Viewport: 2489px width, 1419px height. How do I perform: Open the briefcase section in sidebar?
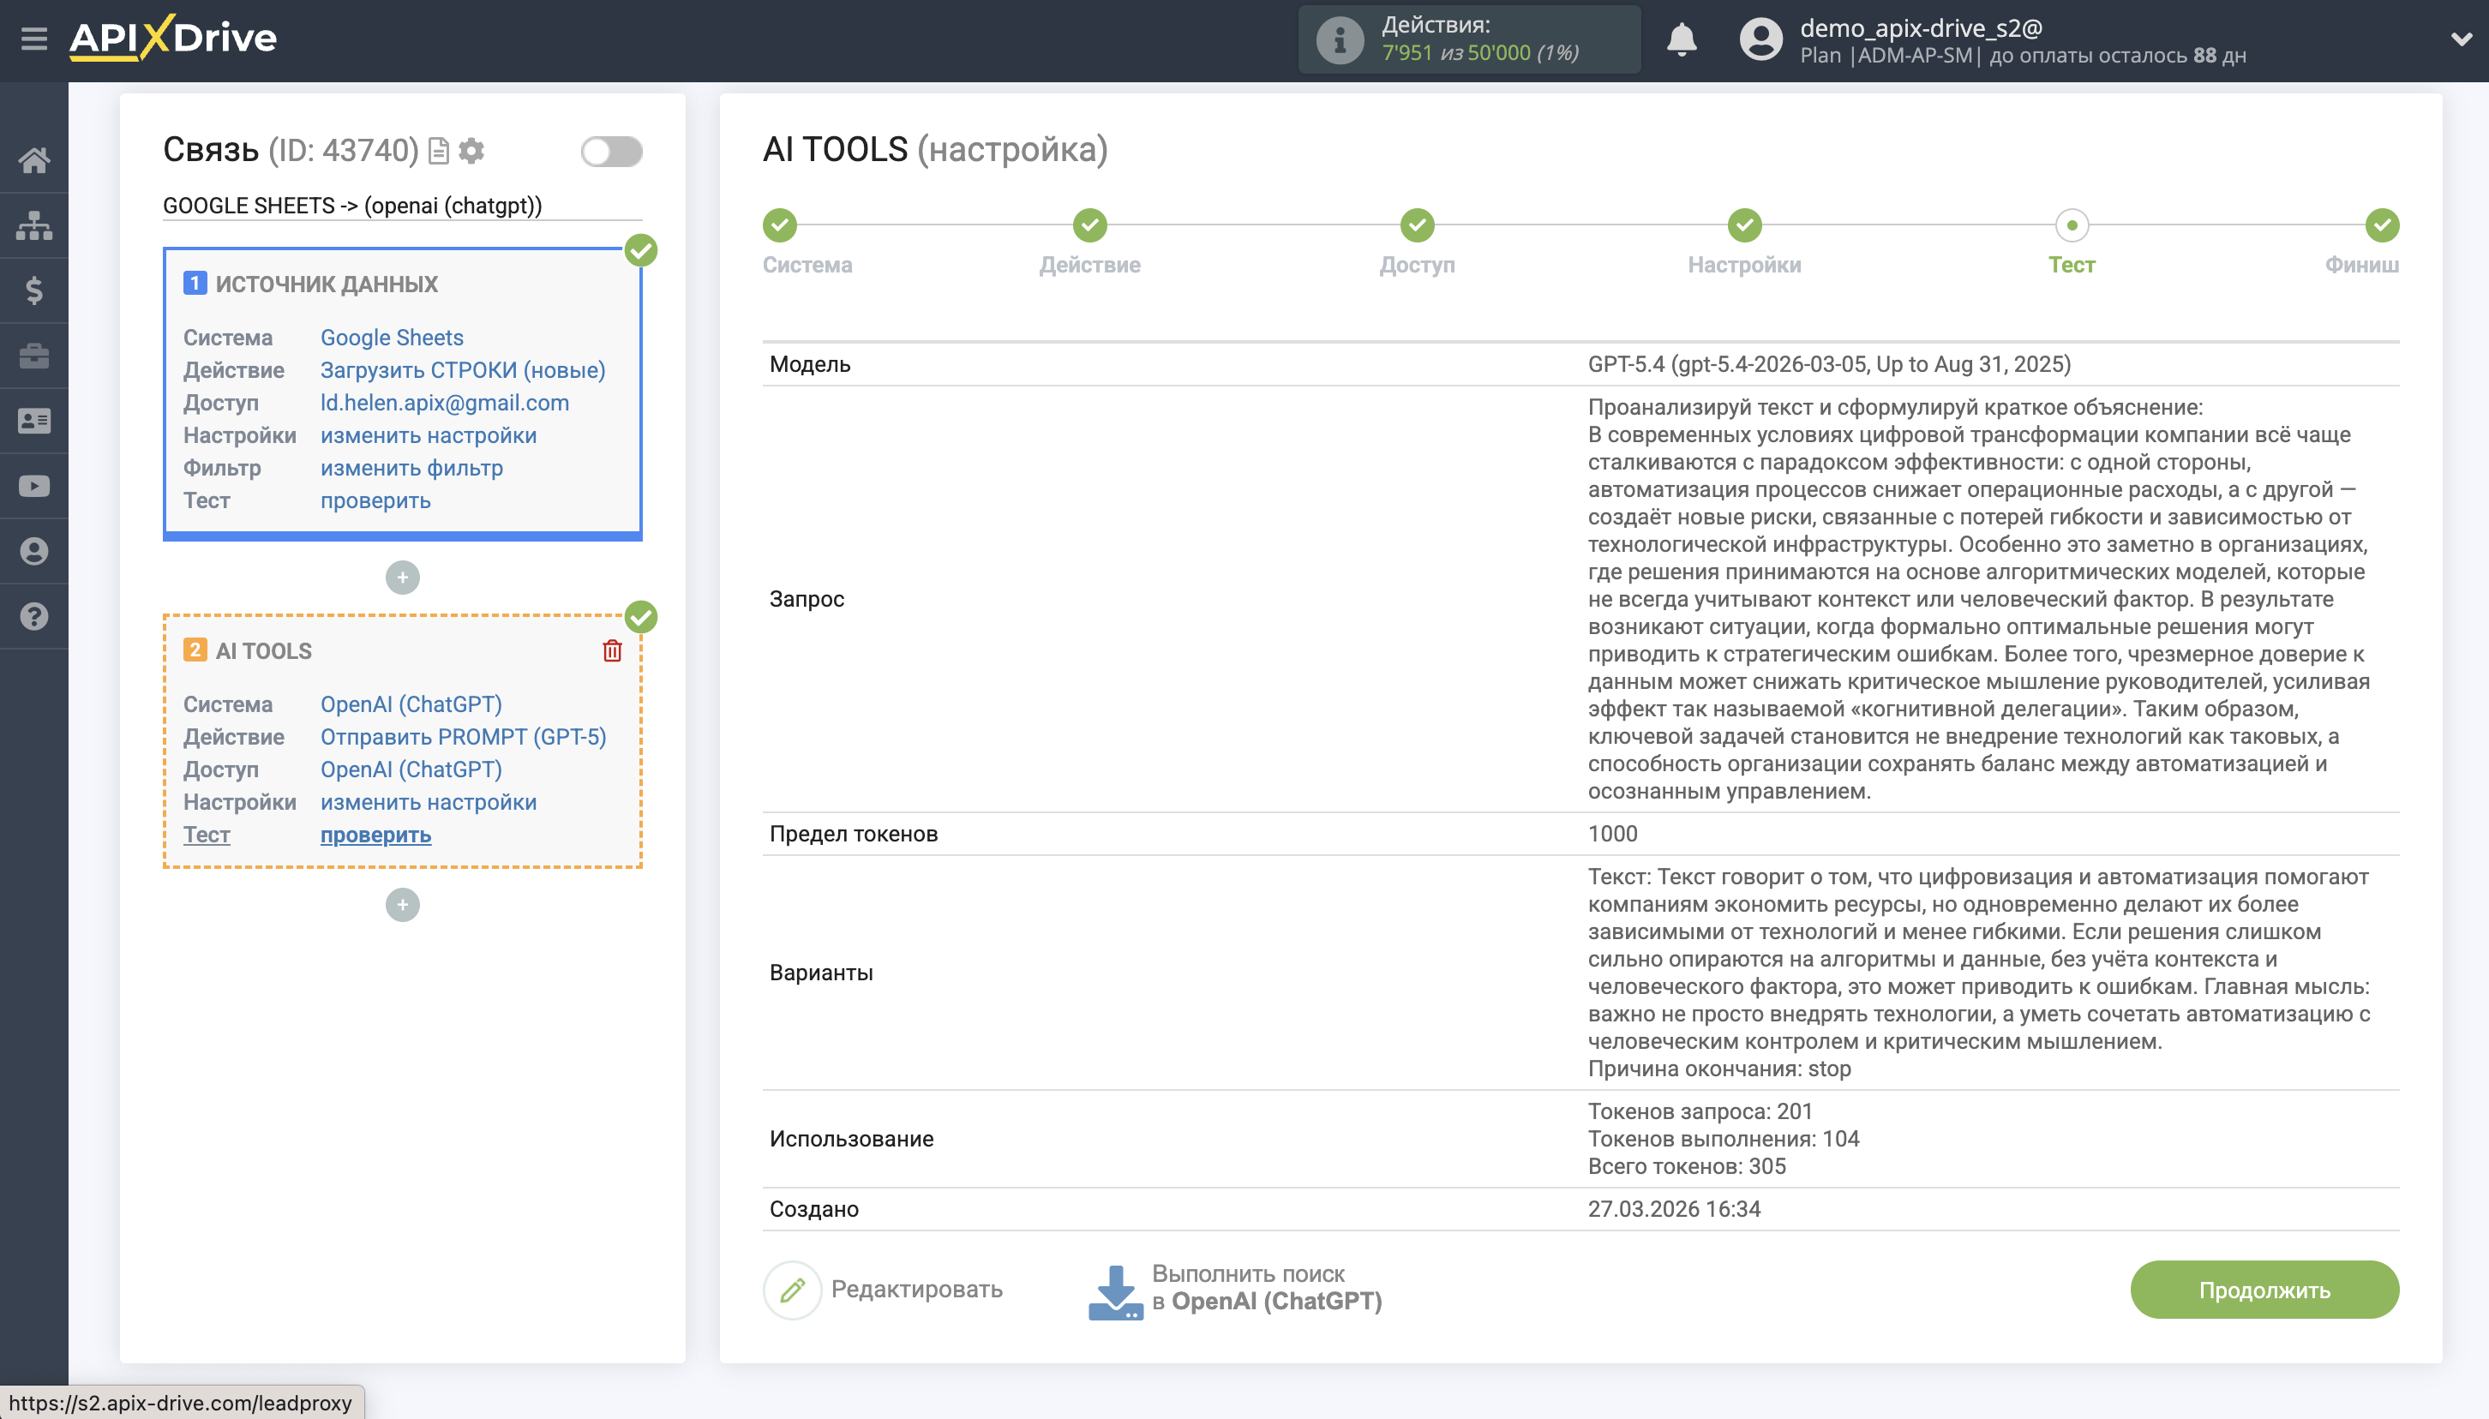[x=35, y=355]
